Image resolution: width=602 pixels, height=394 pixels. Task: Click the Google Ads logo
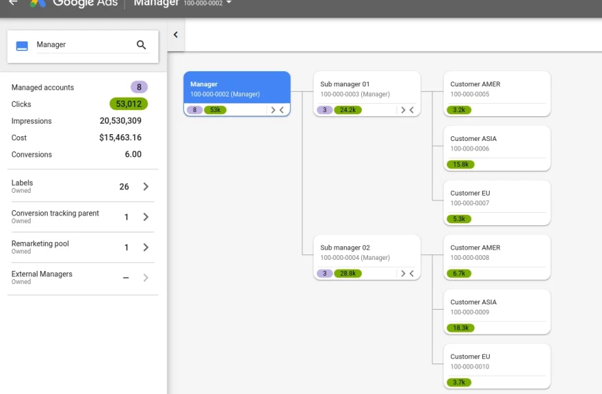pos(37,3)
